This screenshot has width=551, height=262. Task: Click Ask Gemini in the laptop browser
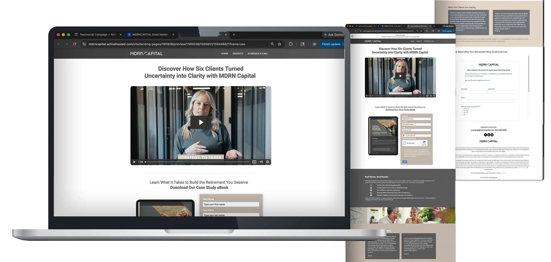pyautogui.click(x=334, y=35)
